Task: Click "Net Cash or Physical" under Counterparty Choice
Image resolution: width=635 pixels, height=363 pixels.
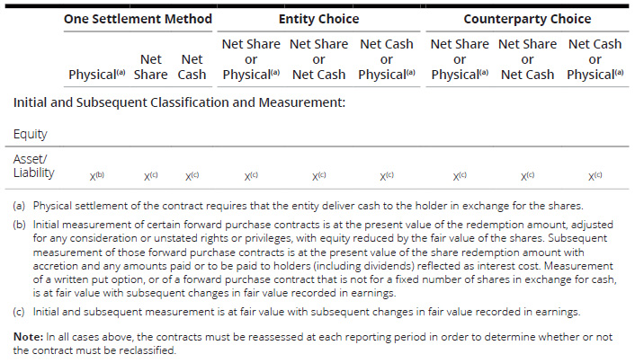Action: point(595,58)
